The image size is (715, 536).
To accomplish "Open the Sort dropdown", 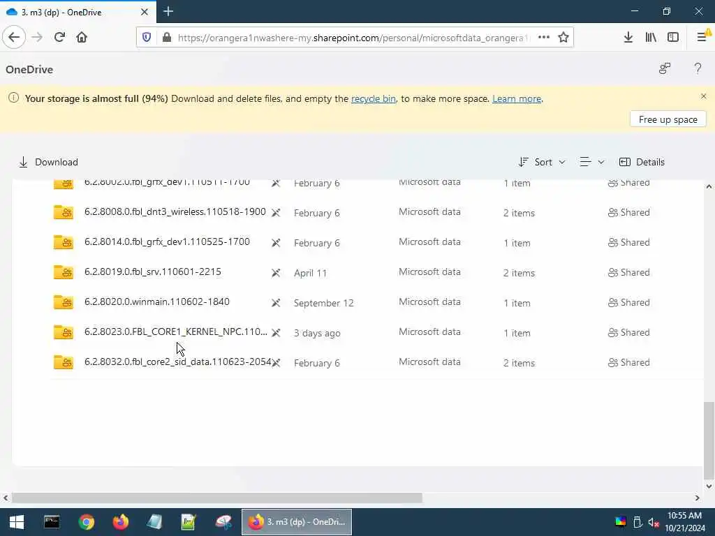I will (542, 162).
